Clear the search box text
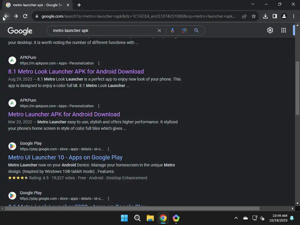 (x=159, y=30)
